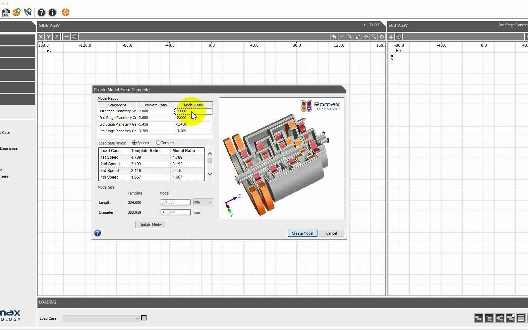Screen dimensions: 528x330
Task: Click the shaft layout bracket icon in Side View
Action: [74, 37]
